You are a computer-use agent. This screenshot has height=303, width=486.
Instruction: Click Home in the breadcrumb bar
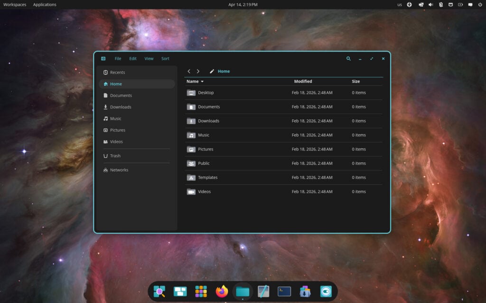click(224, 71)
